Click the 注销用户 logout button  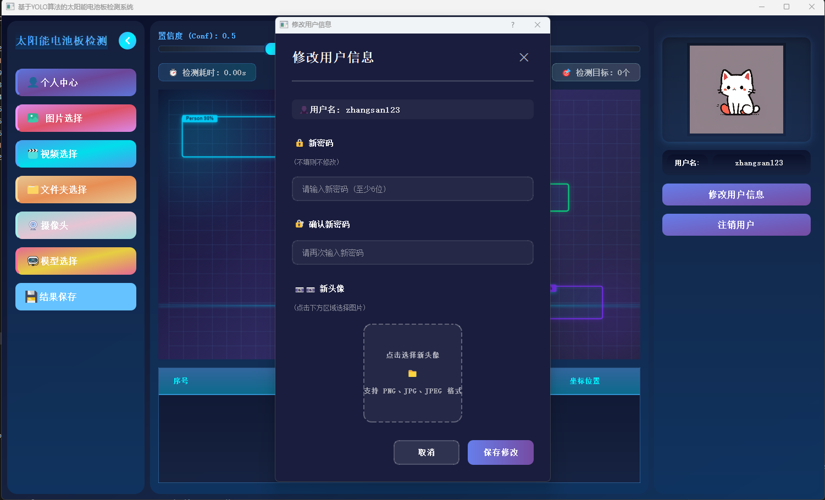click(x=736, y=225)
